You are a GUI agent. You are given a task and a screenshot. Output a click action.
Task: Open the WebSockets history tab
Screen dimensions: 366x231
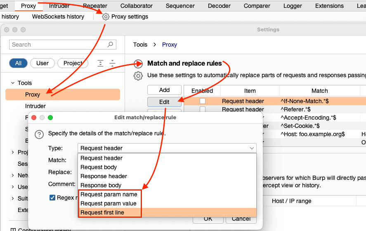click(x=58, y=16)
